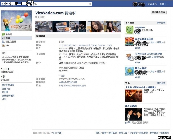This screenshot has height=140, width=173.
Task: Open 中華大灌籃Web ad title
Action: coord(141,87)
